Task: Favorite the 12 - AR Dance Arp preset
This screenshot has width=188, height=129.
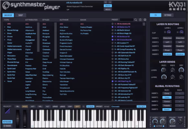Action: coord(113,59)
